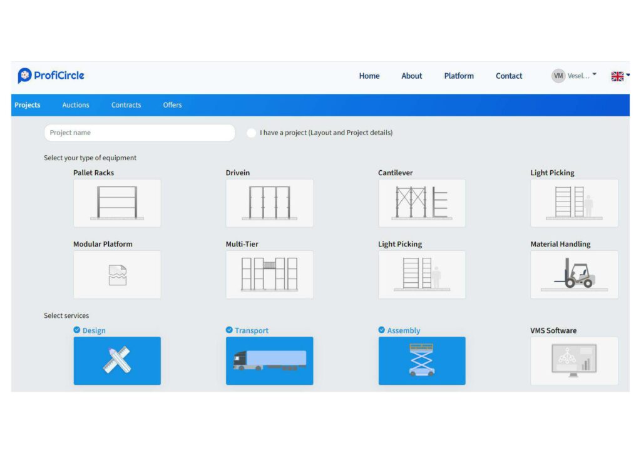Click the 'Multi-Tier' label text
Screen dimensions: 641x453
(242, 244)
